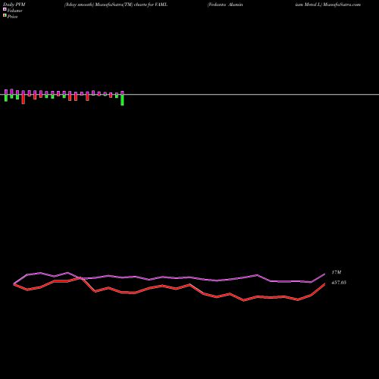Click the end point of the magenta volume line

(x=324, y=274)
